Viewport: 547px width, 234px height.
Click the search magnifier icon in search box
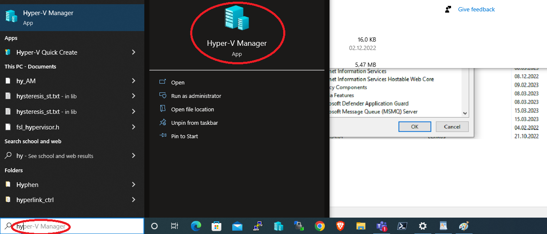click(x=8, y=226)
